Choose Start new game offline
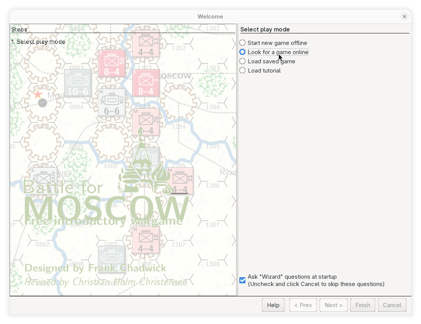Image resolution: width=421 pixels, height=324 pixels. pos(242,43)
